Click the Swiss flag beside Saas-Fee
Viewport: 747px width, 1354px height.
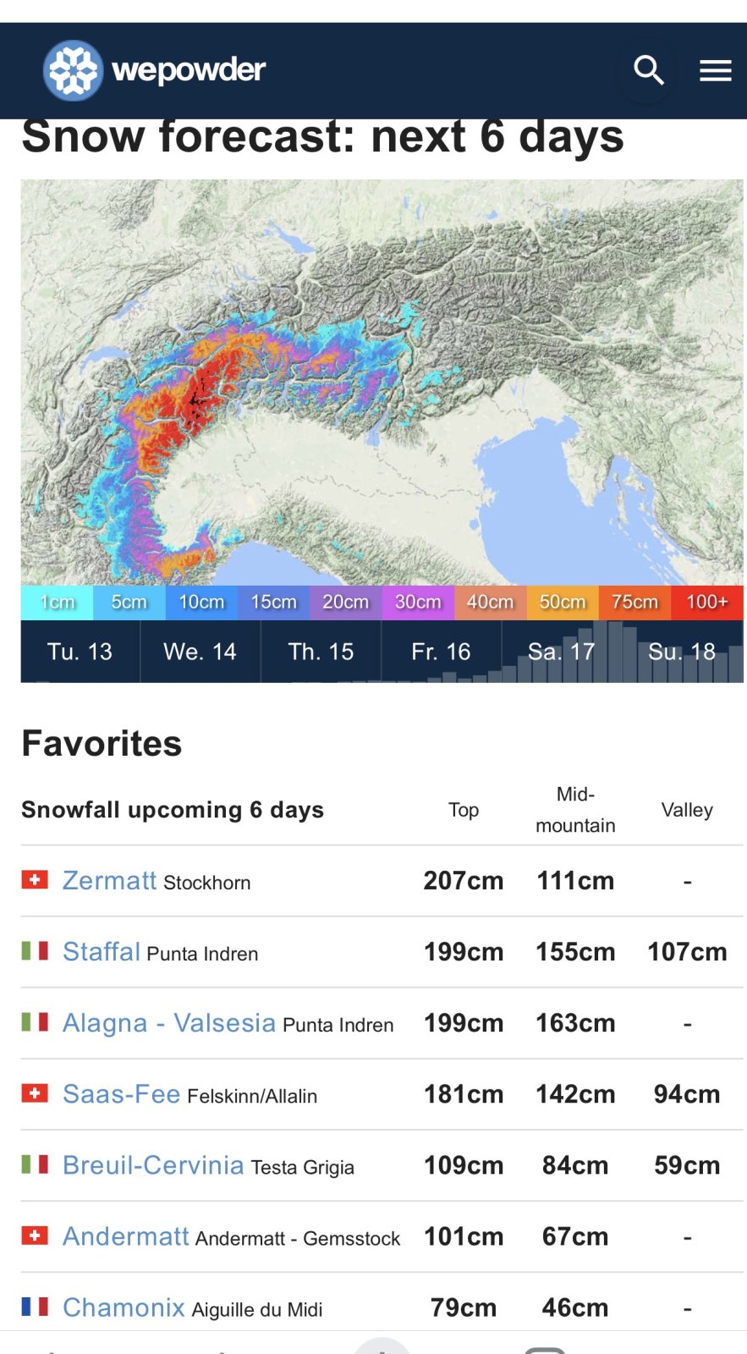35,1093
